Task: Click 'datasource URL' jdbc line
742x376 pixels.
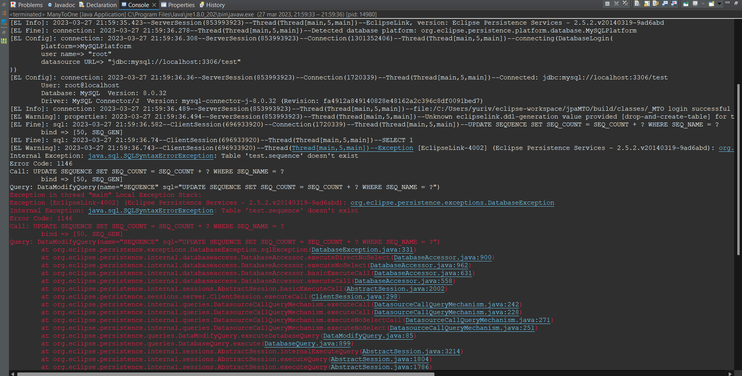Action: click(x=141, y=62)
